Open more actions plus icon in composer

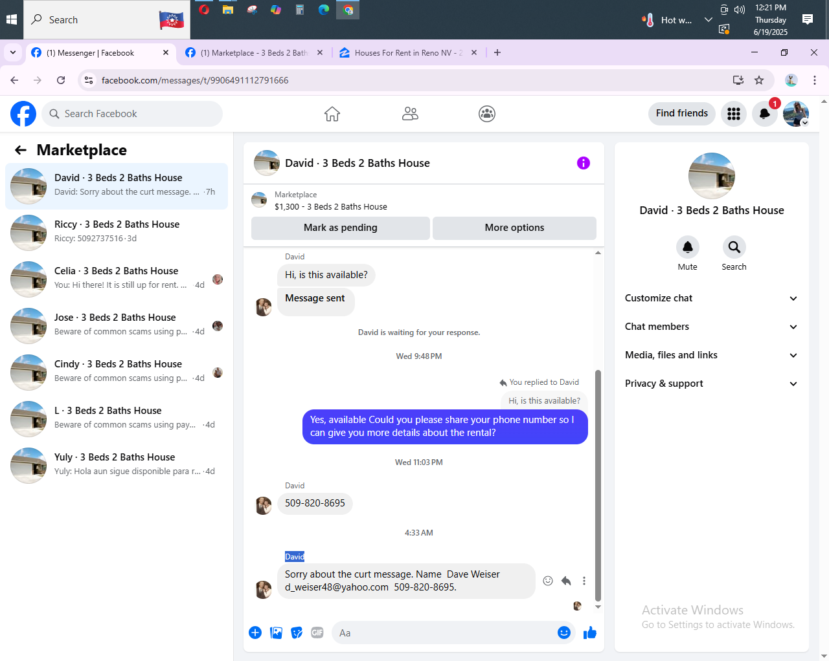coord(255,633)
